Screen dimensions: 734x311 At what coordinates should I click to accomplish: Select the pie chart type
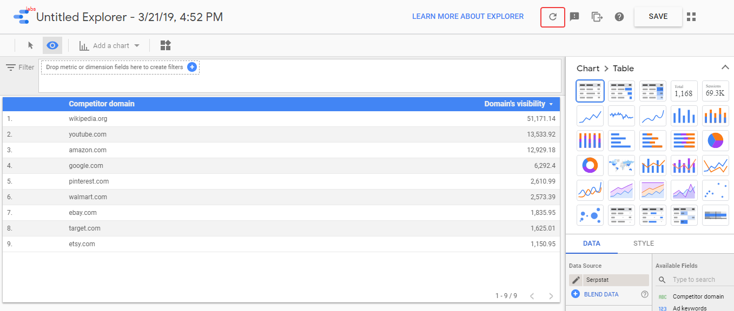tap(716, 140)
